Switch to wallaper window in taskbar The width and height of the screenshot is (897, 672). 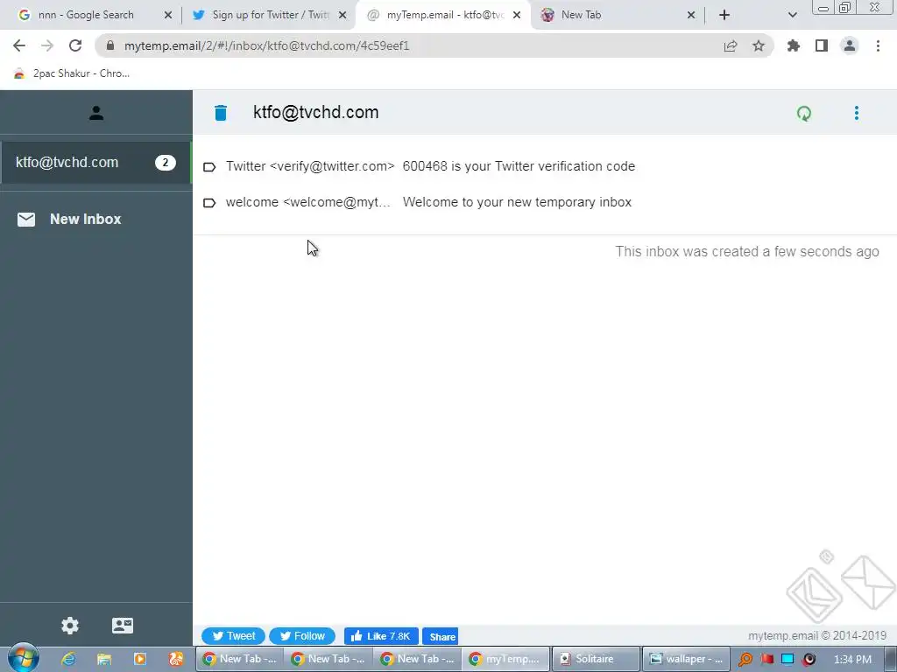[x=686, y=659]
